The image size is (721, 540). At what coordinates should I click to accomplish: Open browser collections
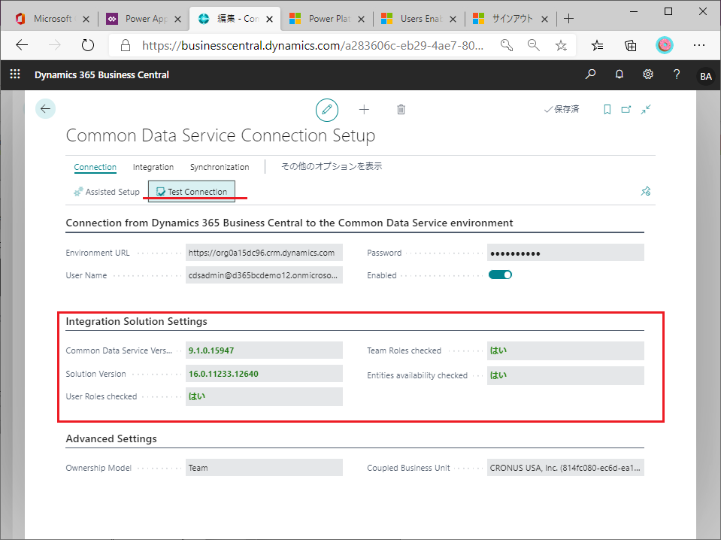[631, 45]
